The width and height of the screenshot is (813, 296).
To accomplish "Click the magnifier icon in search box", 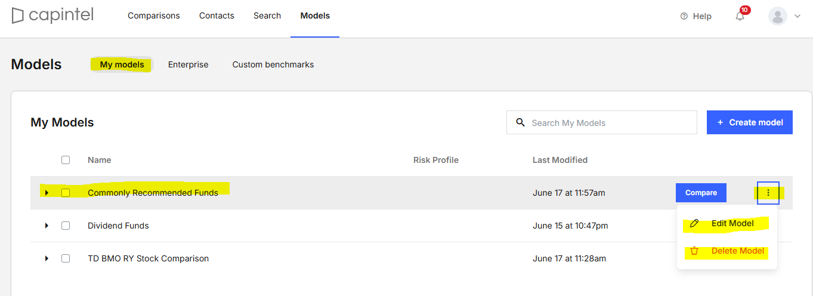I will [521, 122].
